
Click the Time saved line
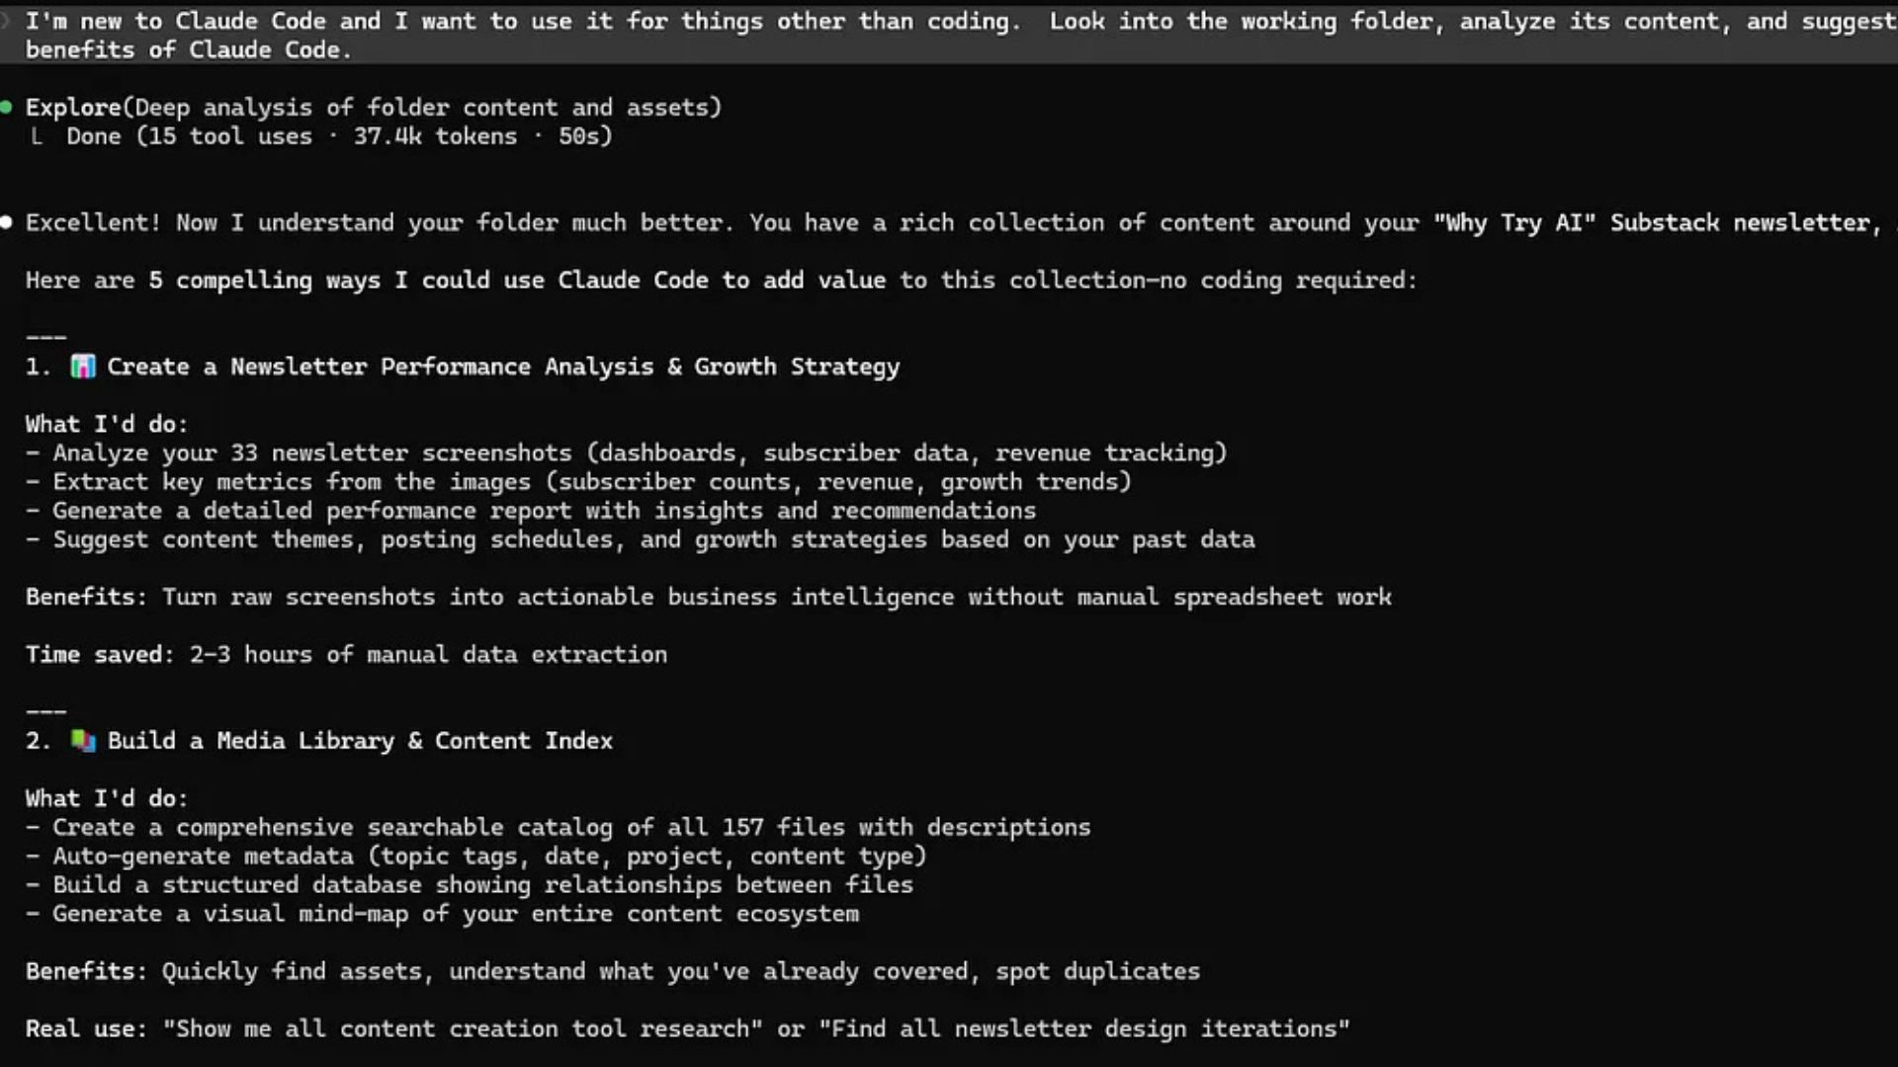pyautogui.click(x=346, y=654)
